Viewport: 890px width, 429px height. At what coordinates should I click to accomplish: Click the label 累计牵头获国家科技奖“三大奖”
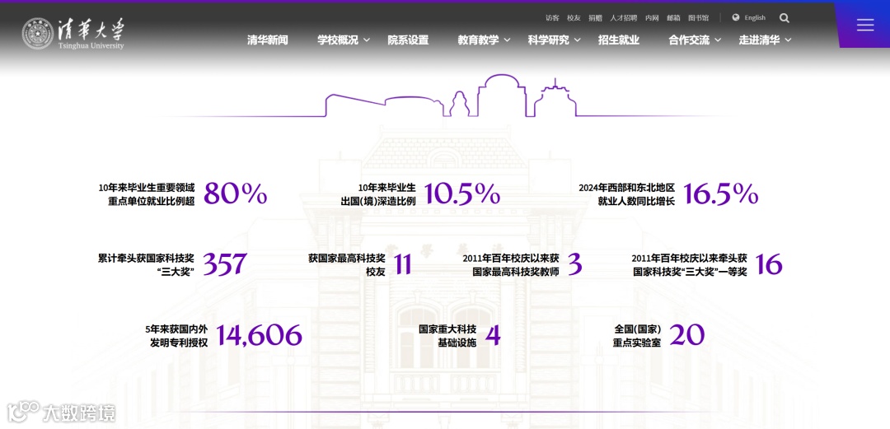click(146, 264)
